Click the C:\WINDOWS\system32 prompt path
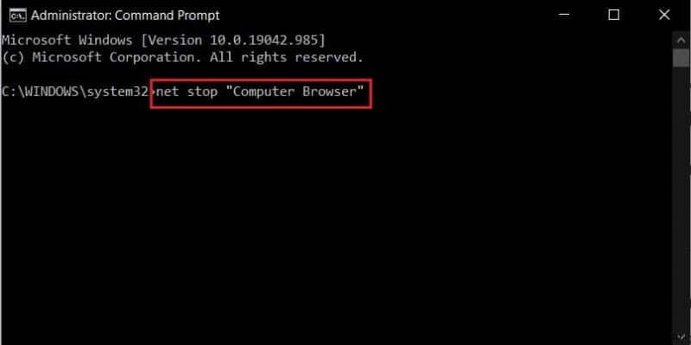691x345 pixels. 75,92
